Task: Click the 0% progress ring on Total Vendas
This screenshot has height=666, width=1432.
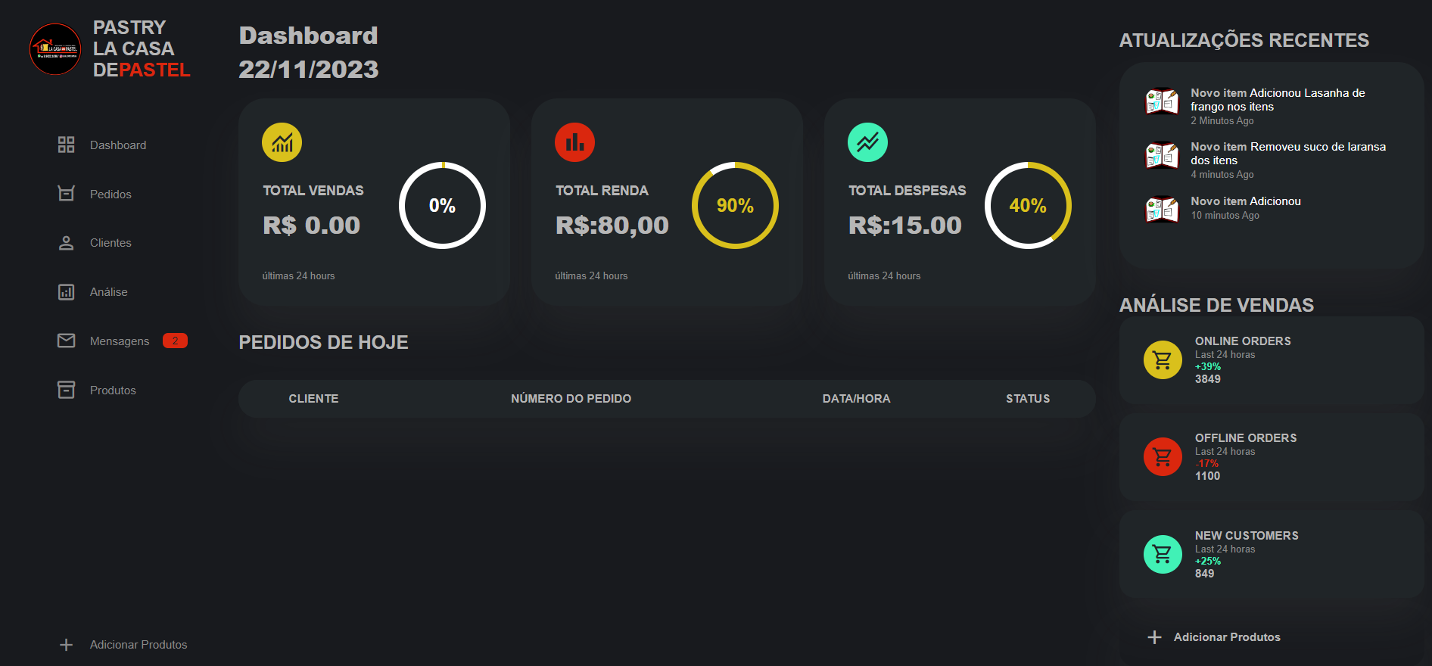Action: 442,205
